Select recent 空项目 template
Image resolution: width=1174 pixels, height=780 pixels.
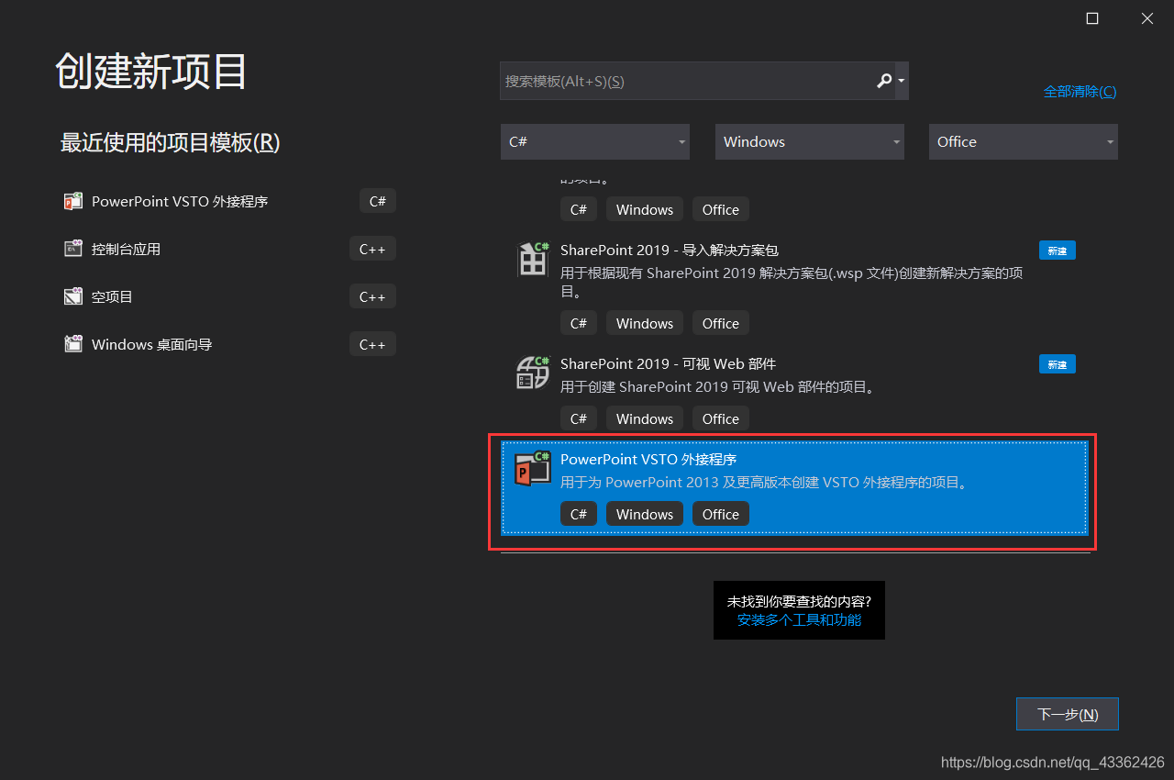coord(229,296)
